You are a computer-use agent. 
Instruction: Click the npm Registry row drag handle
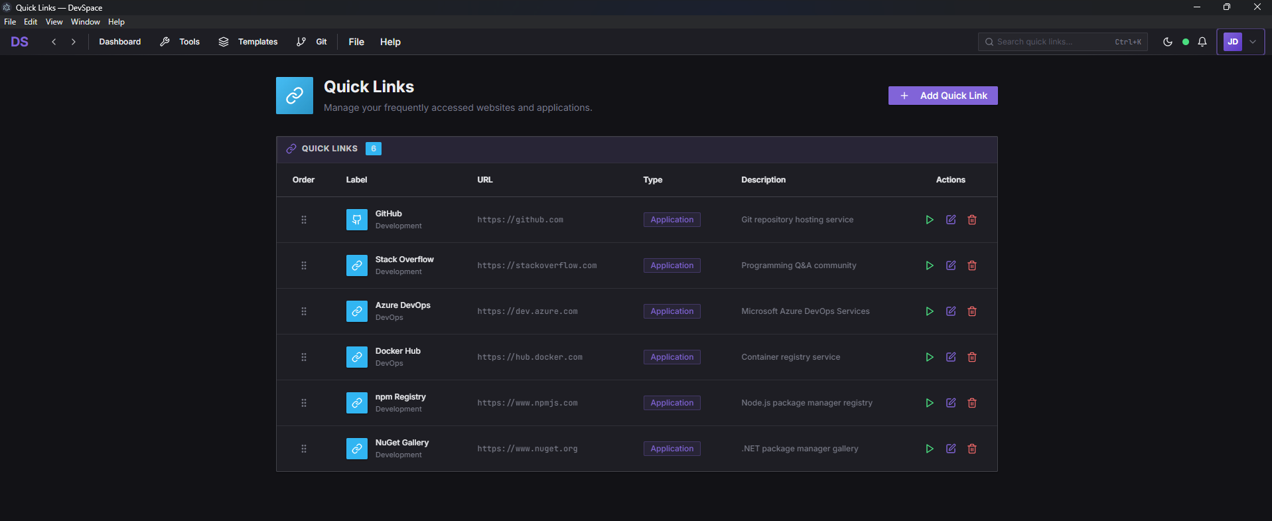(304, 403)
